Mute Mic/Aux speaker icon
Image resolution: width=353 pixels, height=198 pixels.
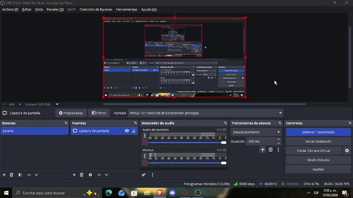tap(145, 163)
